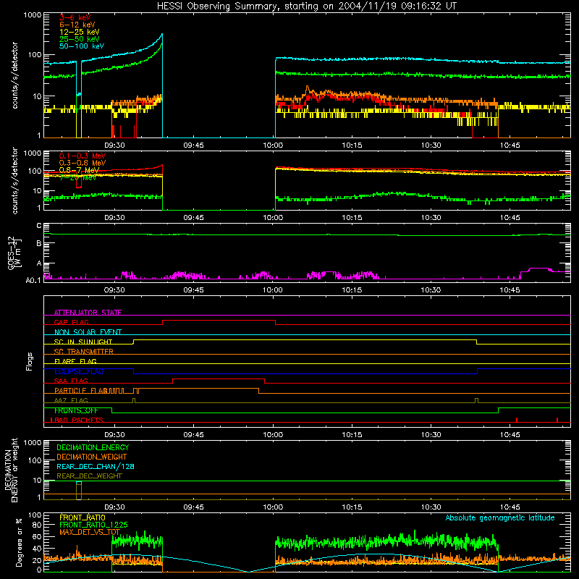Screen dimensions: 579x579
Task: Click the MAX_DET_VS_TOT legend text
Action: pos(90,532)
